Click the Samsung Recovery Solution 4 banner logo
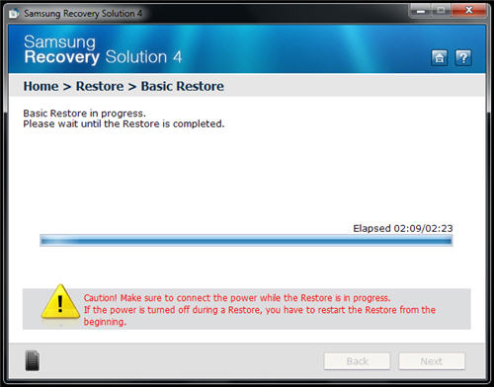 click(x=103, y=49)
